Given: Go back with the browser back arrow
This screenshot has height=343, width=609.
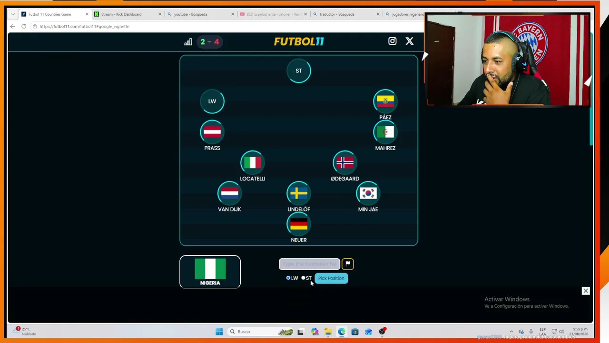Looking at the screenshot, I should pyautogui.click(x=13, y=26).
